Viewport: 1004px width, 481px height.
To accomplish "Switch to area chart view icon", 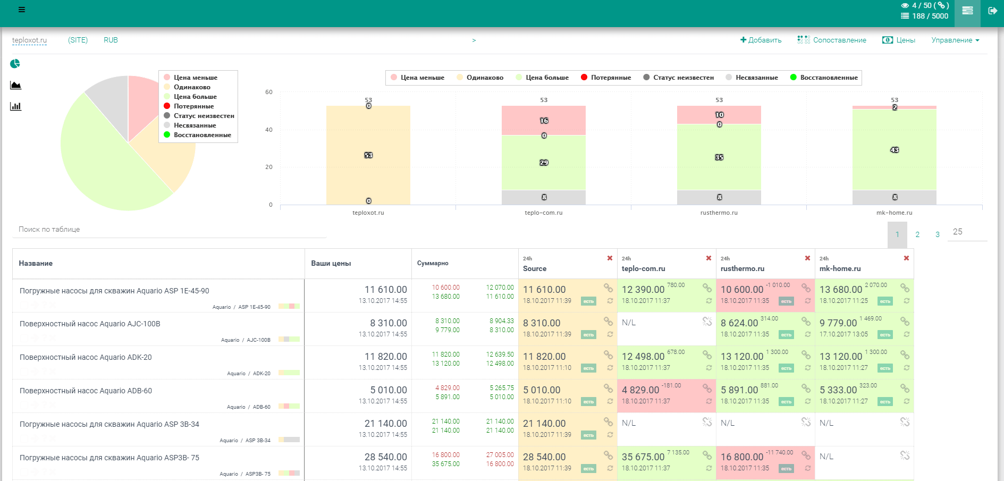I will pos(15,85).
